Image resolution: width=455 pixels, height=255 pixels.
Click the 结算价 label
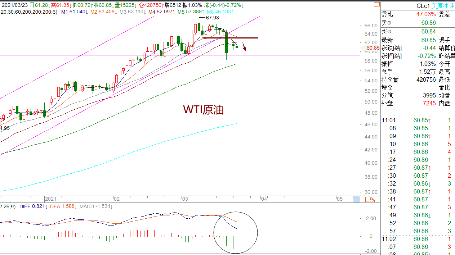click(447, 48)
